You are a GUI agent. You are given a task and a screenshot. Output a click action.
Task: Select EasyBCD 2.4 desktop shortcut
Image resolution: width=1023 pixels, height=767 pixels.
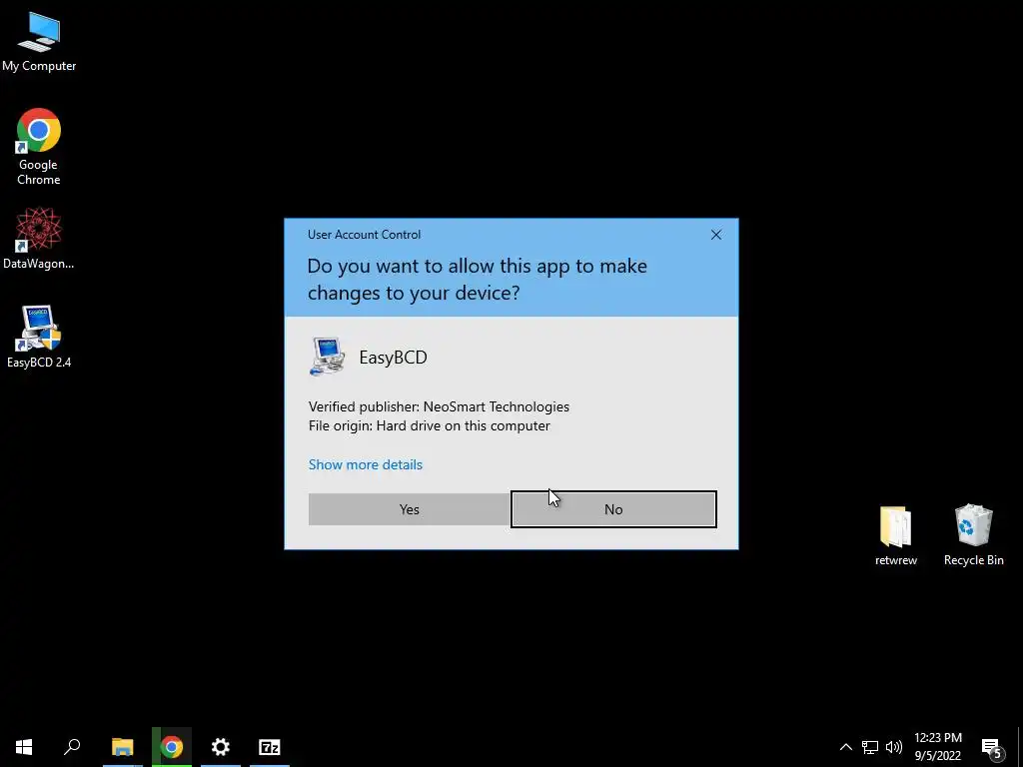(x=39, y=337)
